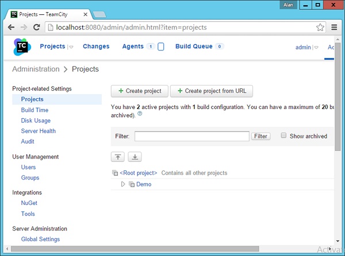Click the browser back arrow
This screenshot has width=345, height=256.
pyautogui.click(x=11, y=27)
